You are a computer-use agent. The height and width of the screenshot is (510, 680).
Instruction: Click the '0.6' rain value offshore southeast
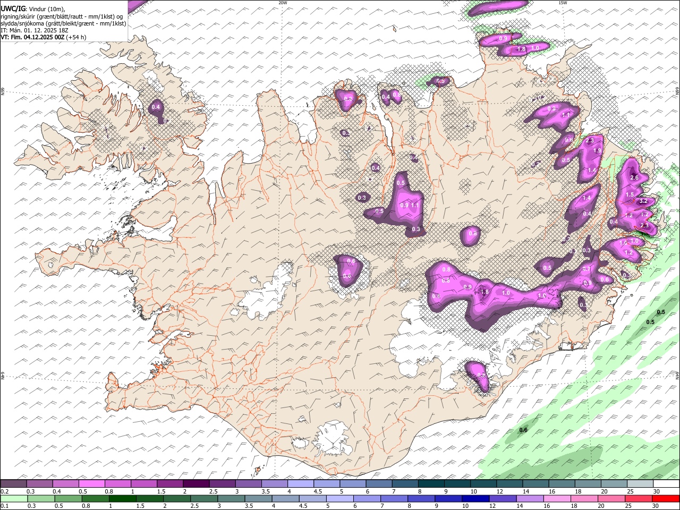point(523,430)
